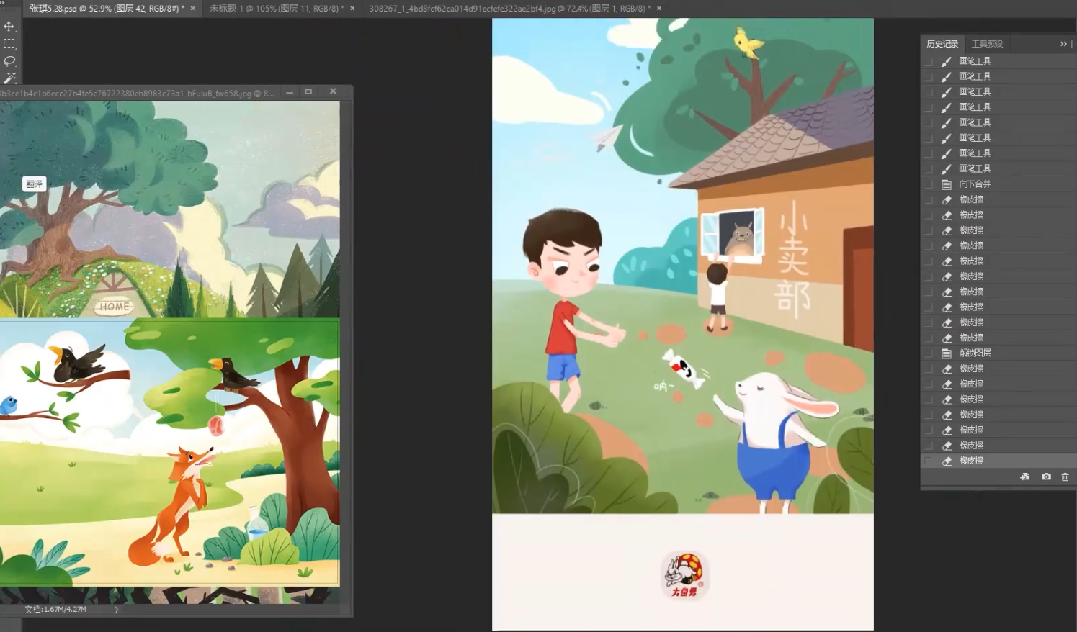1077x632 pixels.
Task: Set history brush source on 向下合并 state
Action: pyautogui.click(x=928, y=184)
